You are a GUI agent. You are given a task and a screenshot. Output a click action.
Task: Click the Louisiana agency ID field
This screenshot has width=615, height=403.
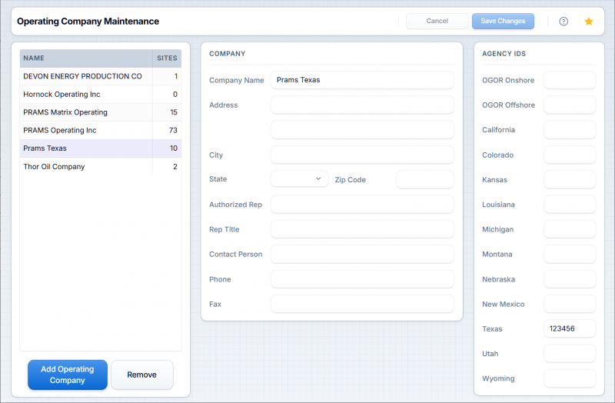(570, 205)
